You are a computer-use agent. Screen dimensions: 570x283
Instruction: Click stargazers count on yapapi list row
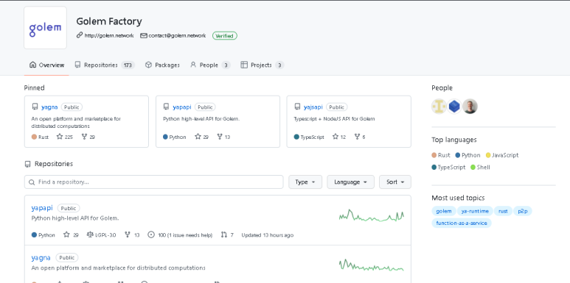click(71, 234)
